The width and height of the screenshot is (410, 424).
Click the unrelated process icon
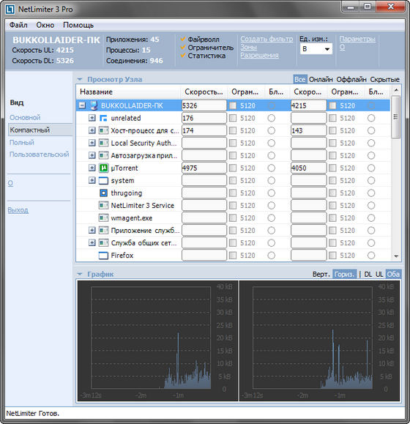click(103, 118)
